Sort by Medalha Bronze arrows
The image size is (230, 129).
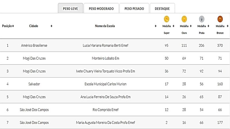[227, 26]
